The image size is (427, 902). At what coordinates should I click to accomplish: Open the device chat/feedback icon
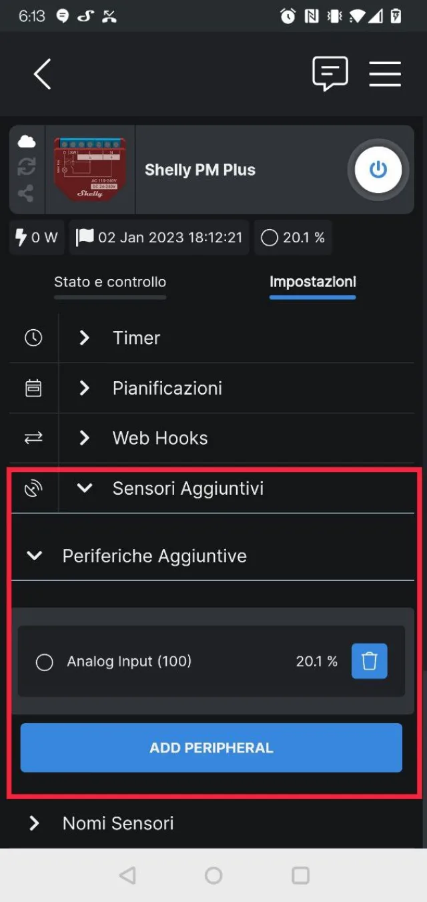tap(330, 73)
